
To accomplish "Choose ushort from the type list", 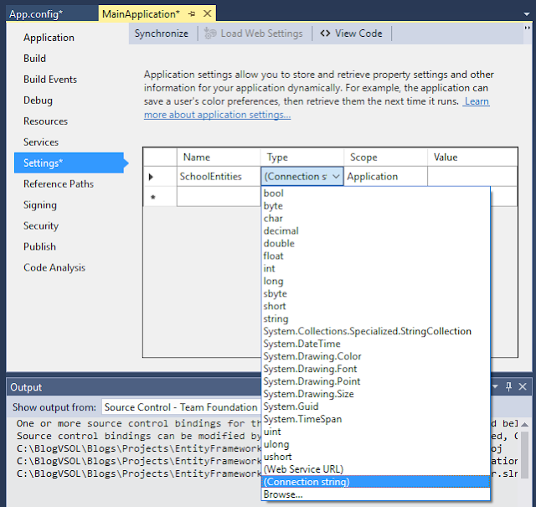I will (x=376, y=457).
